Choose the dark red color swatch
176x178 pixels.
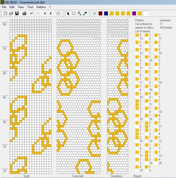click(100, 13)
